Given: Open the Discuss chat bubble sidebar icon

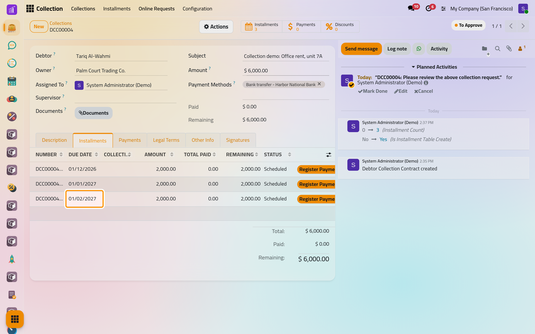Looking at the screenshot, I should (12, 45).
